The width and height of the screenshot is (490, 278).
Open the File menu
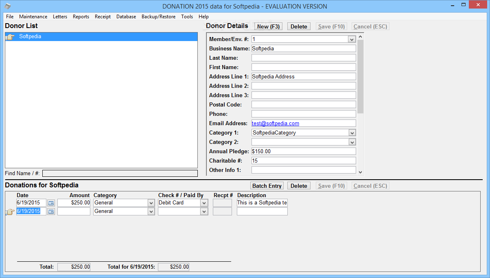click(10, 17)
